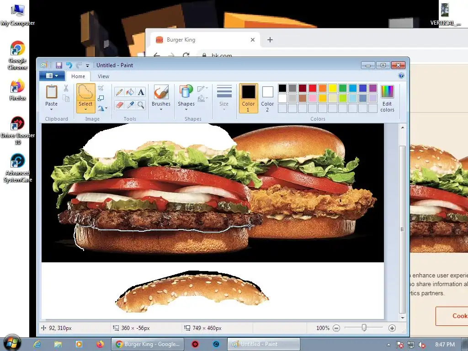Image resolution: width=468 pixels, height=351 pixels.
Task: Switch to the View ribbon tab
Action: point(103,76)
